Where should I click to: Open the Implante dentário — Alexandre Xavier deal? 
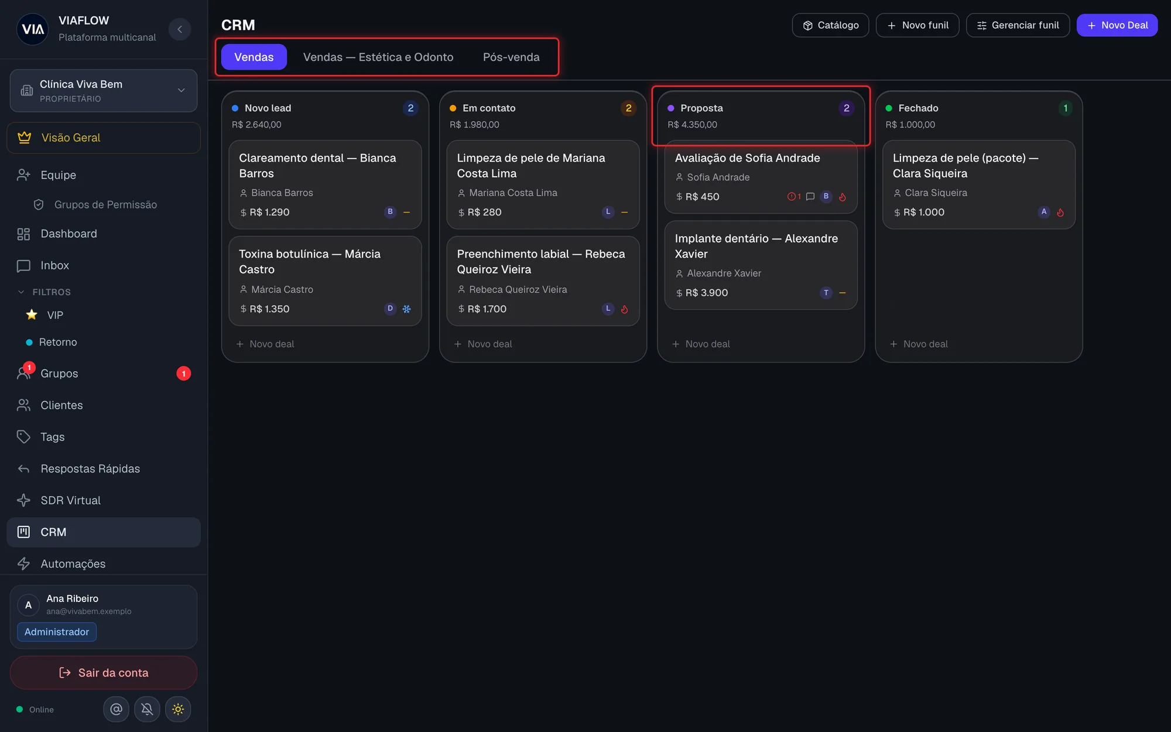click(x=761, y=265)
